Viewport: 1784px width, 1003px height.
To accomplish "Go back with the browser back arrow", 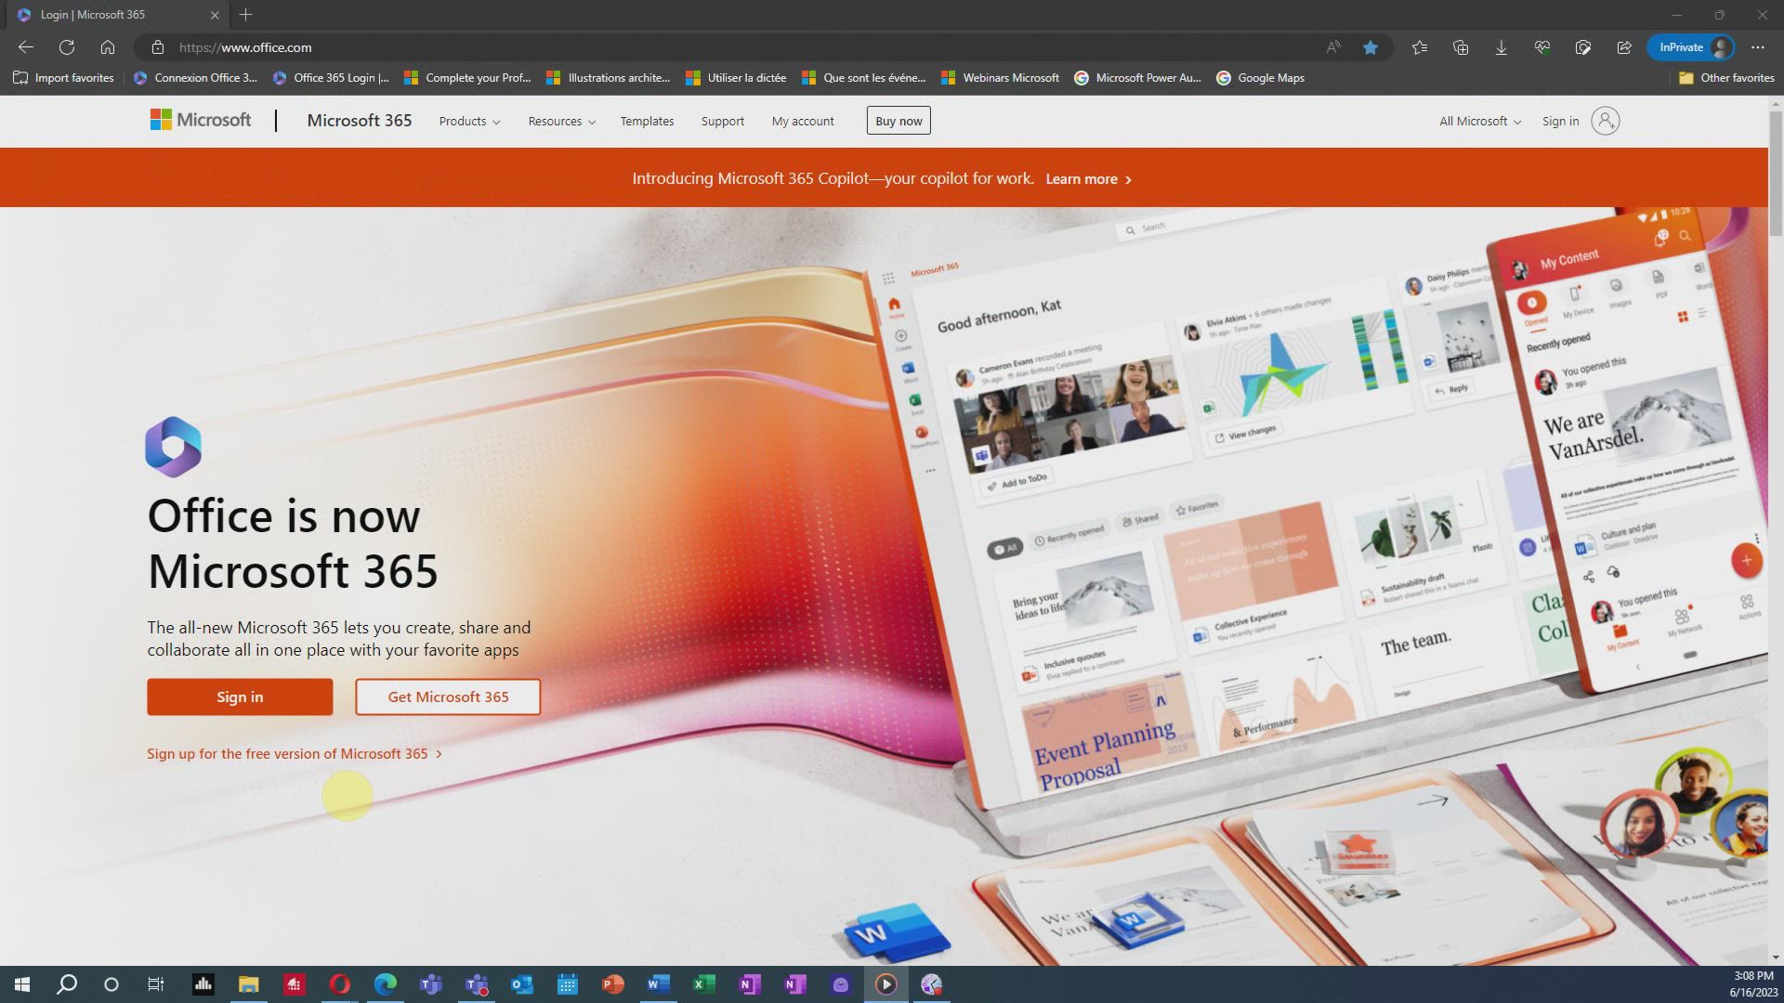I will [x=26, y=47].
